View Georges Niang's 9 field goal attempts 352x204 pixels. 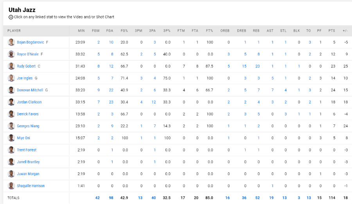tap(112, 126)
